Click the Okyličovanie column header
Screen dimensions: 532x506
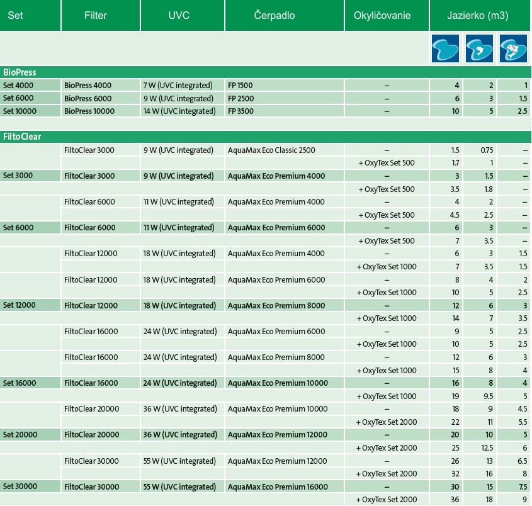[x=387, y=15]
